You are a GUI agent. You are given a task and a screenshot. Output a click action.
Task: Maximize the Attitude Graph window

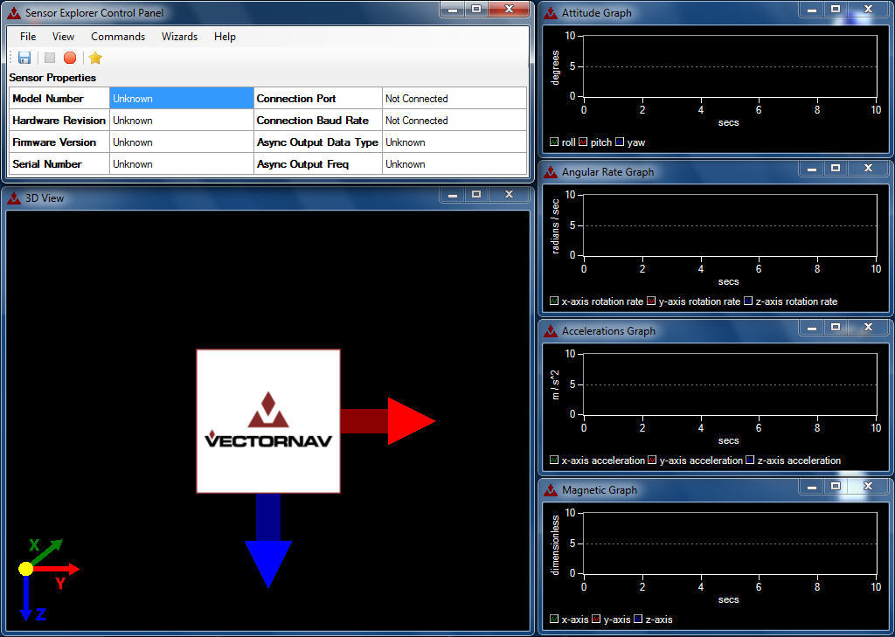[x=836, y=9]
